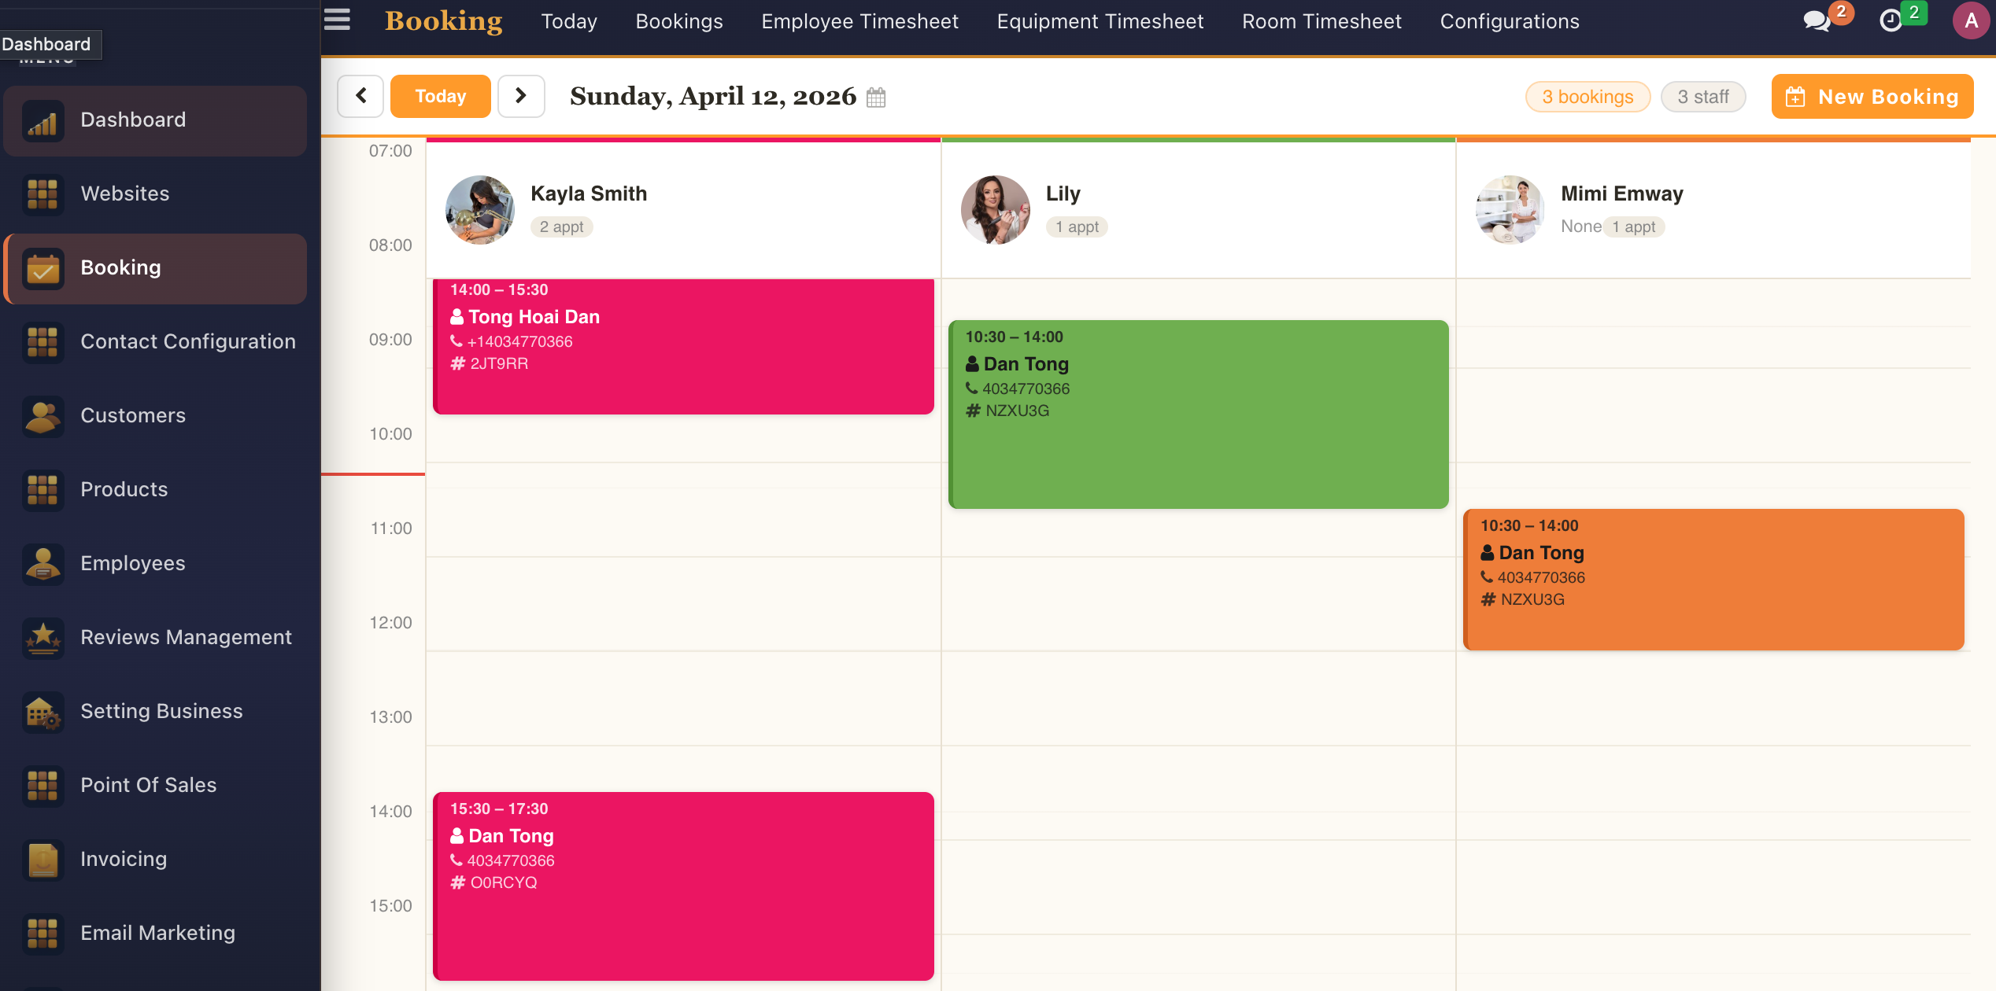Go to previous day arrow

click(x=360, y=96)
